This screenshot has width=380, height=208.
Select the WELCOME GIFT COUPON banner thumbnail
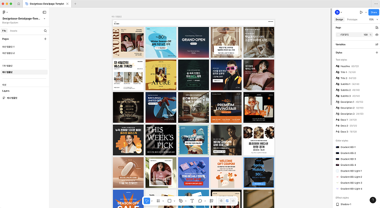pos(226,172)
